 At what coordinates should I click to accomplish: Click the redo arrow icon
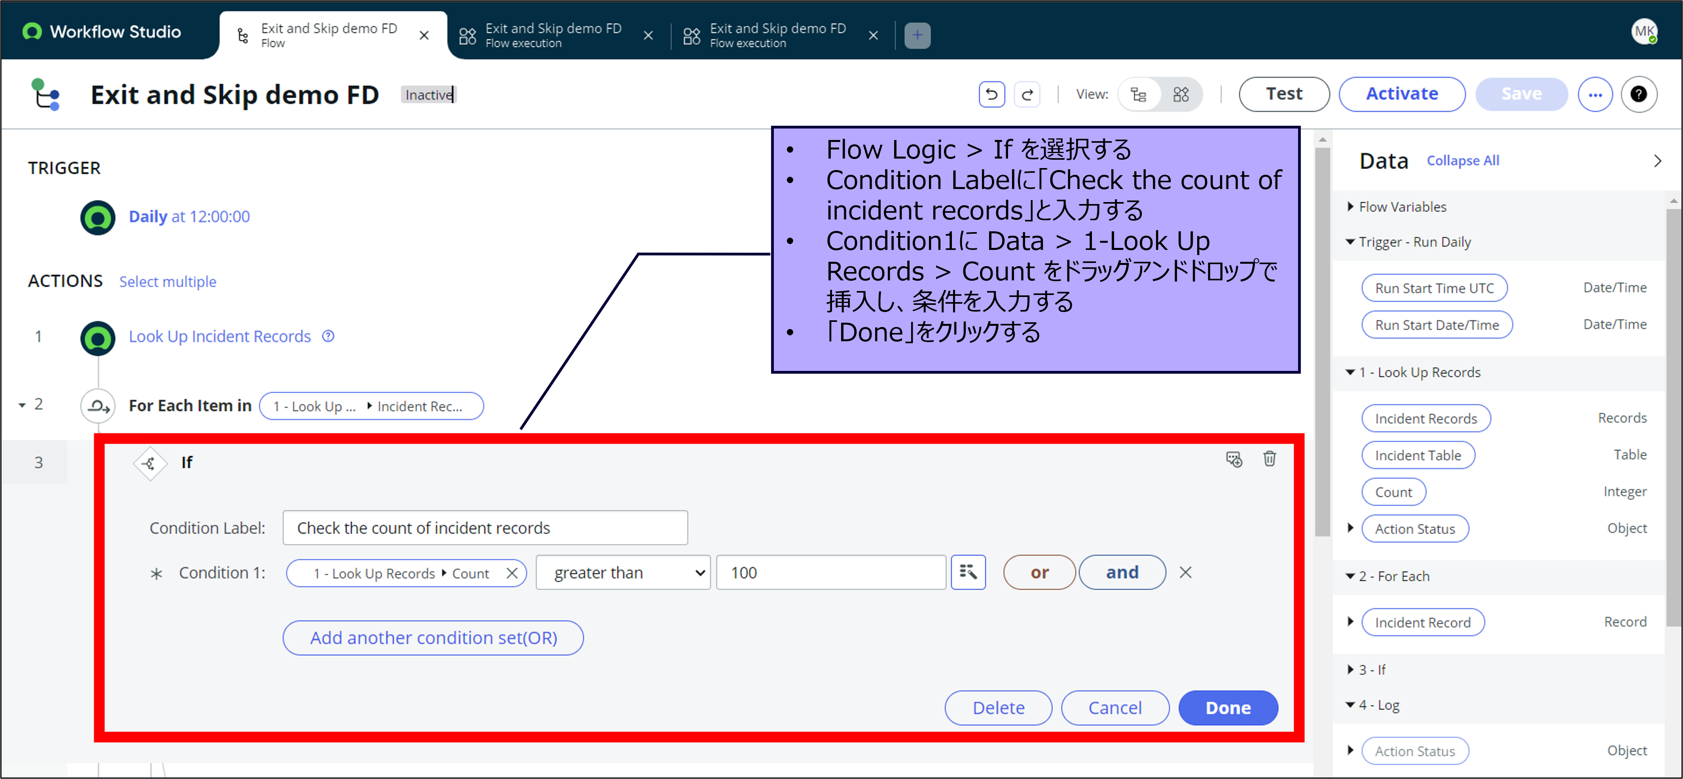coord(1026,95)
